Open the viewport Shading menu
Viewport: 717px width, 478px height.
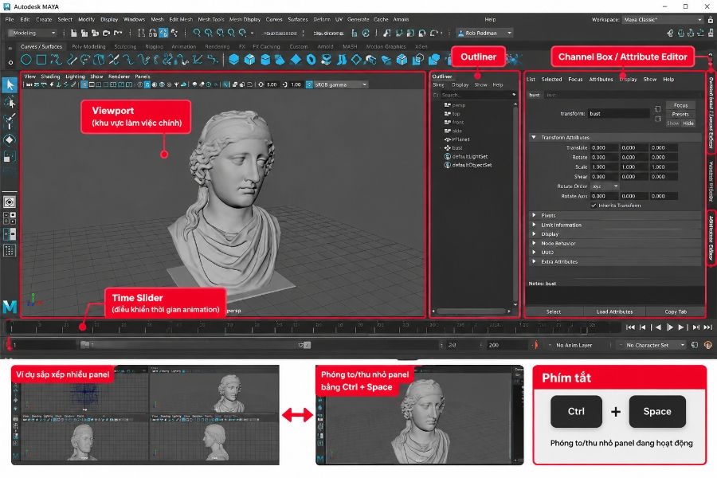click(x=50, y=76)
